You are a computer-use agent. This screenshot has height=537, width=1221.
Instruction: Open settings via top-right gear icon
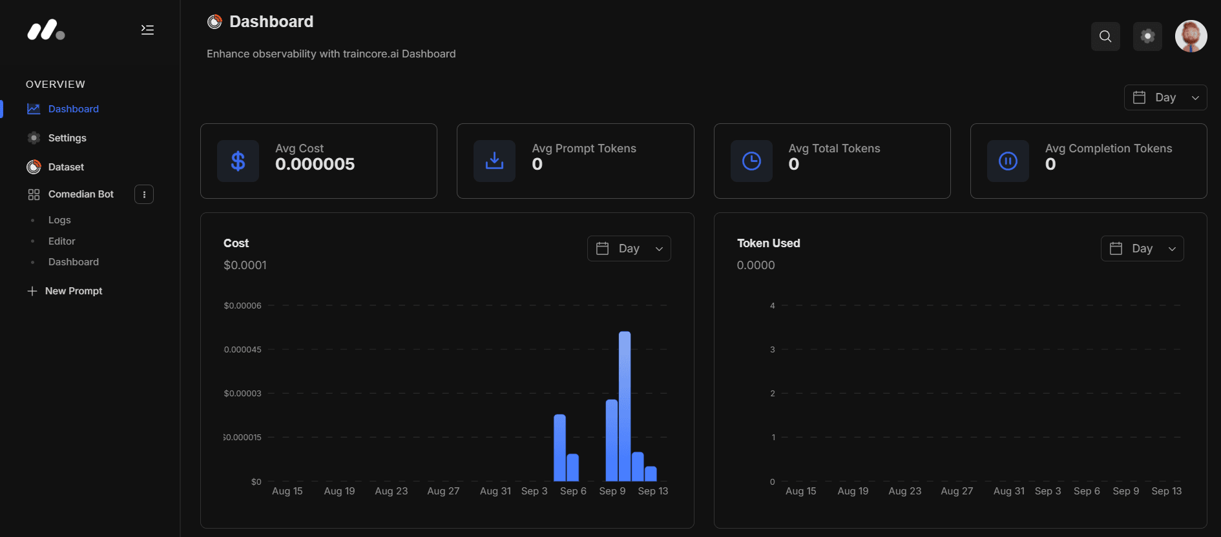coord(1147,36)
